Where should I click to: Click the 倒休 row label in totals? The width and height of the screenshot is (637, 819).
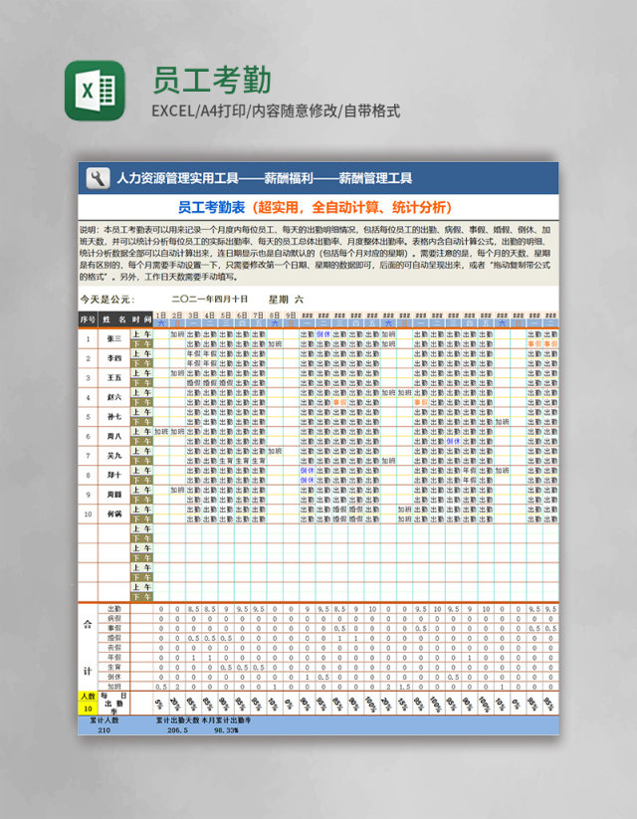(x=113, y=677)
